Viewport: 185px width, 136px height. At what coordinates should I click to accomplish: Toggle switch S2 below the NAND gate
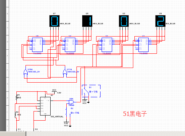[x=68, y=112]
